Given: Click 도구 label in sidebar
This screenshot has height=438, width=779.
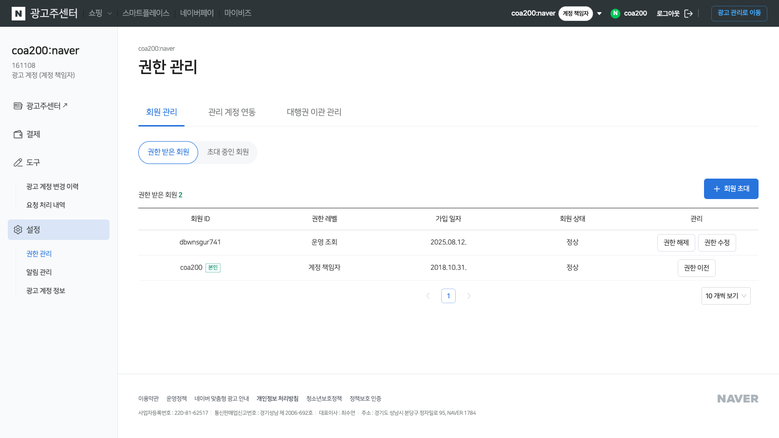Looking at the screenshot, I should pyautogui.click(x=33, y=163).
